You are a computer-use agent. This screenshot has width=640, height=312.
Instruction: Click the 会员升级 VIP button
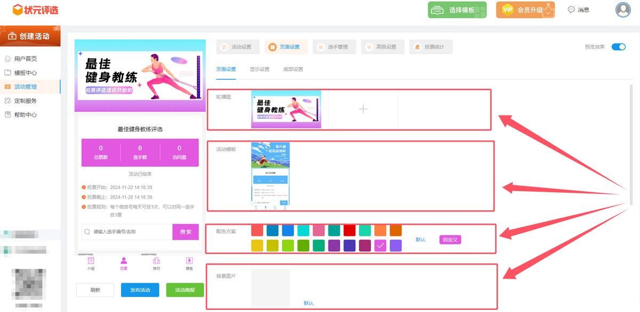(x=525, y=10)
